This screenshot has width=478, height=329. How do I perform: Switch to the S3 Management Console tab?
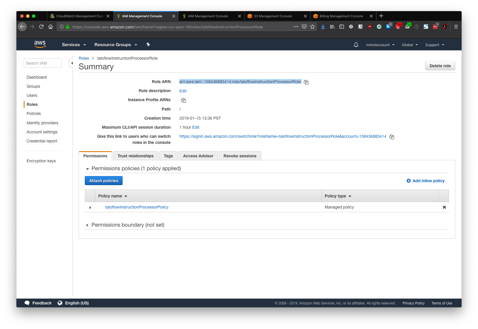(273, 16)
